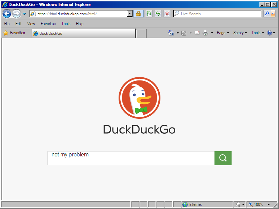Image resolution: width=279 pixels, height=209 pixels.
Task: Open the Edit menu
Action: 18,24
